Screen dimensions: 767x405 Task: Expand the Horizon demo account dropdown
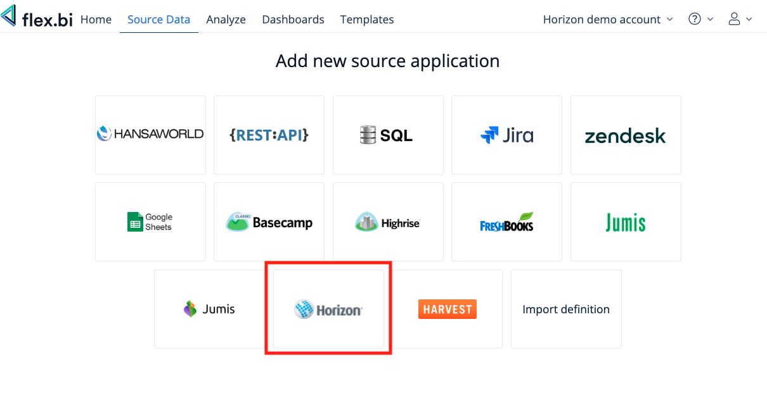pyautogui.click(x=608, y=20)
